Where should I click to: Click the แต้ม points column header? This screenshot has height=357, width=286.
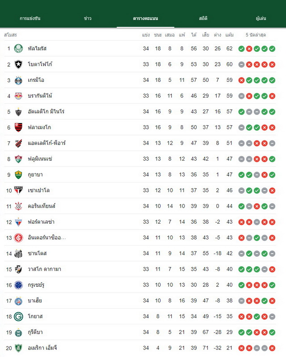pyautogui.click(x=229, y=35)
